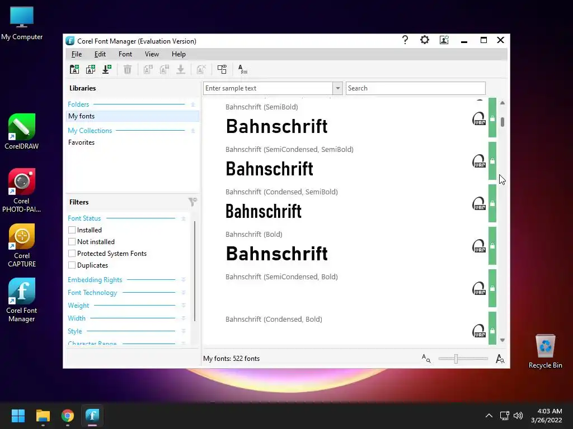Open the Recycle Bin desktop icon

tap(545, 352)
